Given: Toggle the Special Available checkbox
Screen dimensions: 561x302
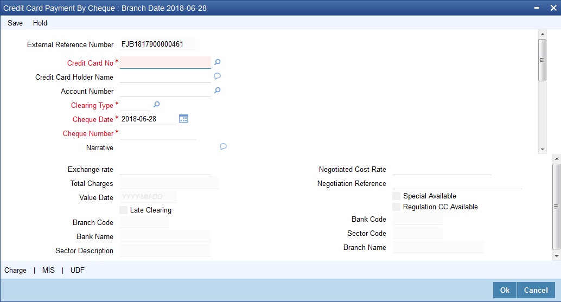Looking at the screenshot, I should [x=397, y=196].
